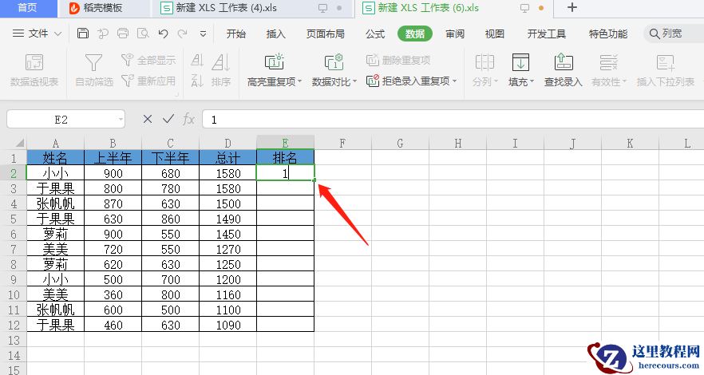Click cell containing 1500
This screenshot has width=704, height=375.
click(x=227, y=203)
